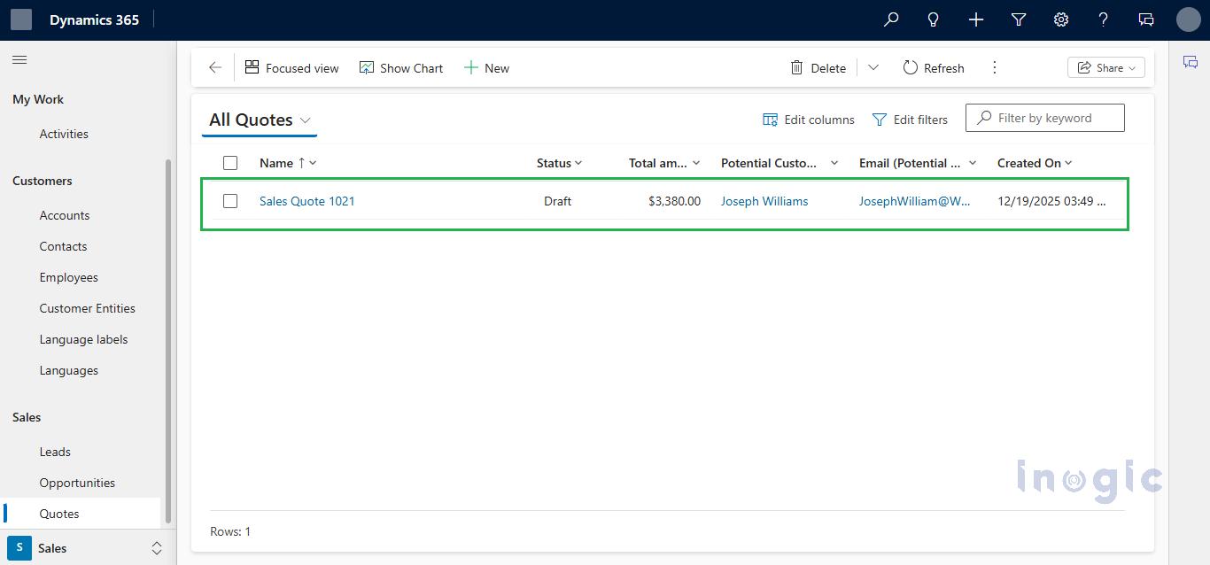Screen dimensions: 1210x565
Task: Select Accounts in Customers section
Action: point(65,215)
